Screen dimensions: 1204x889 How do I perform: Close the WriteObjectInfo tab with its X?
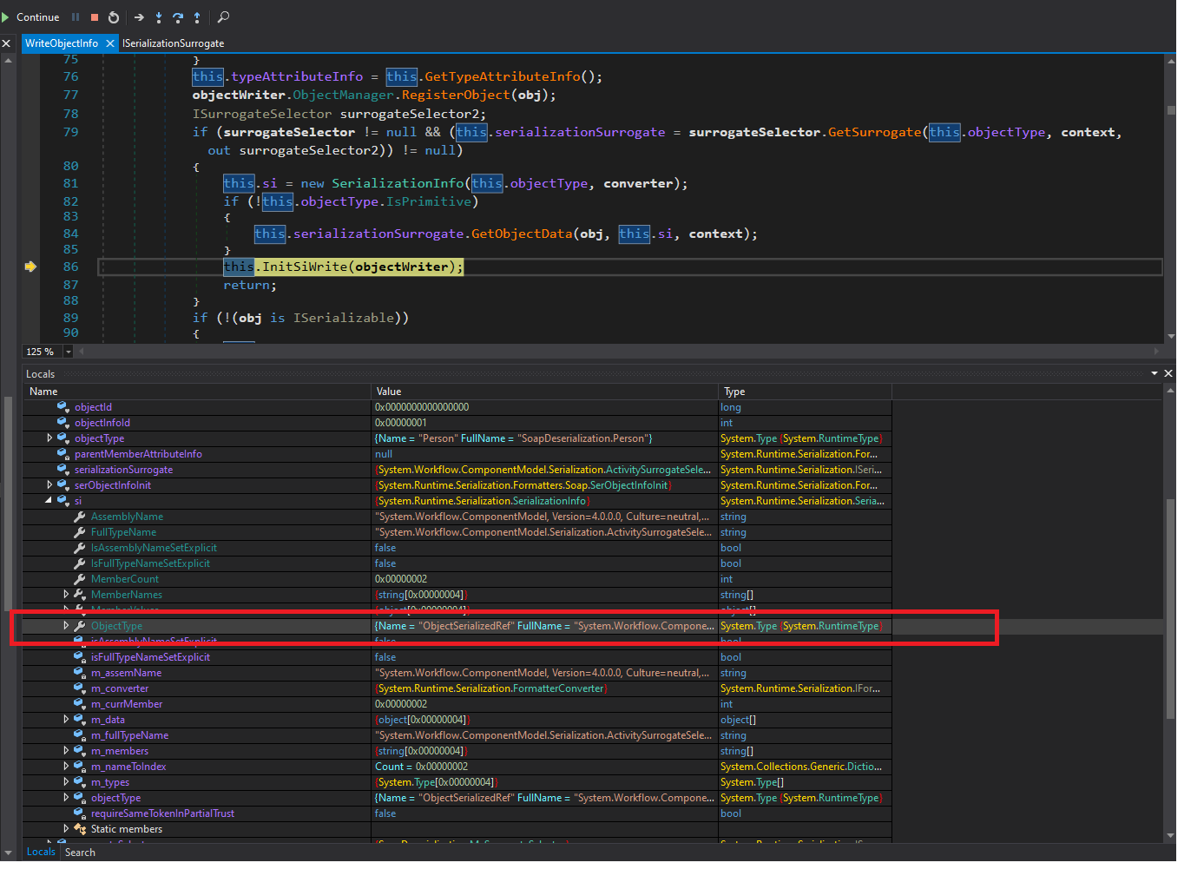coord(109,43)
